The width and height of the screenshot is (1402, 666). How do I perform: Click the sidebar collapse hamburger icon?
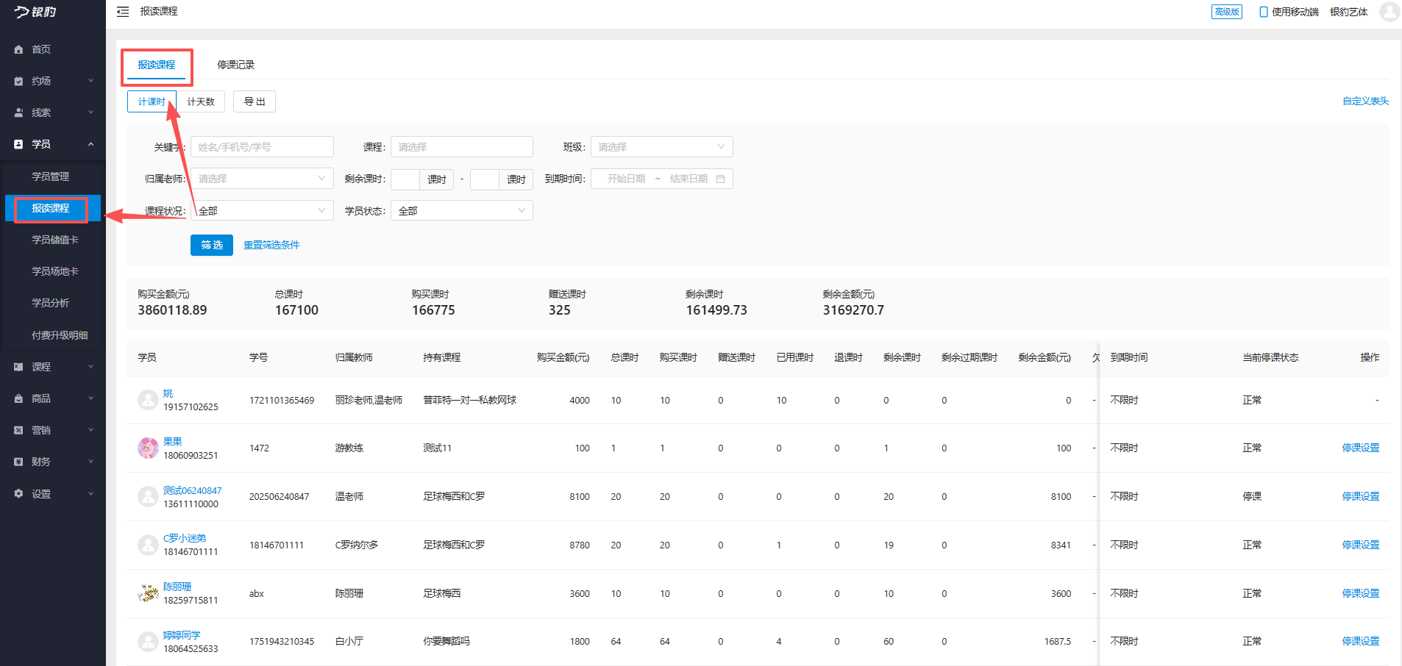tap(123, 12)
